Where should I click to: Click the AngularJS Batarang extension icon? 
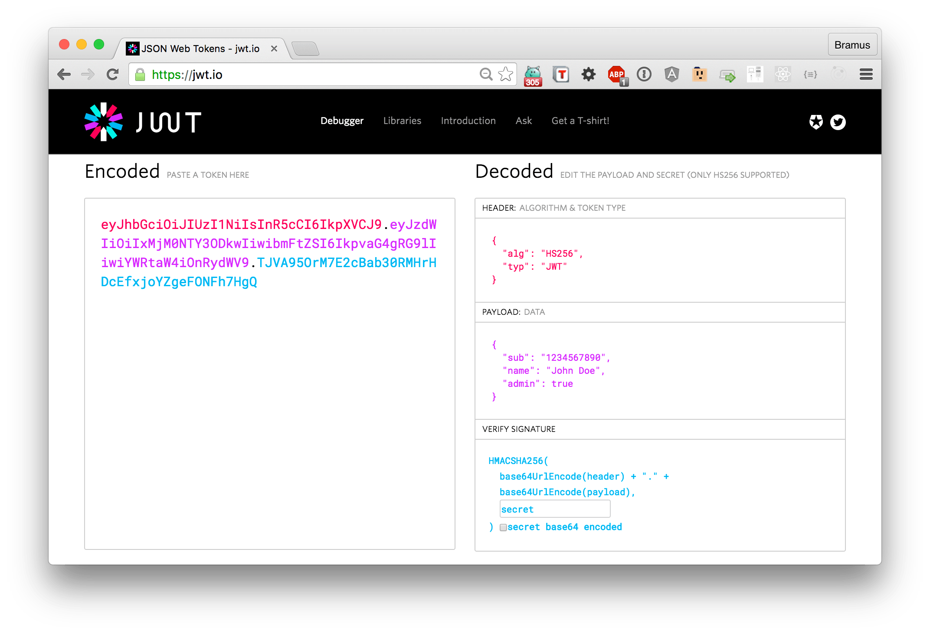(671, 75)
